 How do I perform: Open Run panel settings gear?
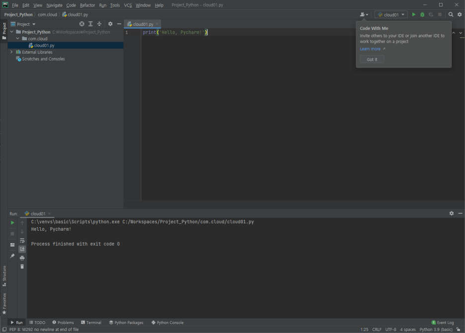click(x=452, y=213)
